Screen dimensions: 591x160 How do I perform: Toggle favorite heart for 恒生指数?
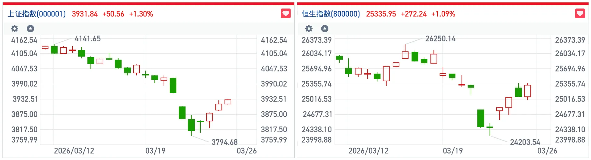pos(580,14)
